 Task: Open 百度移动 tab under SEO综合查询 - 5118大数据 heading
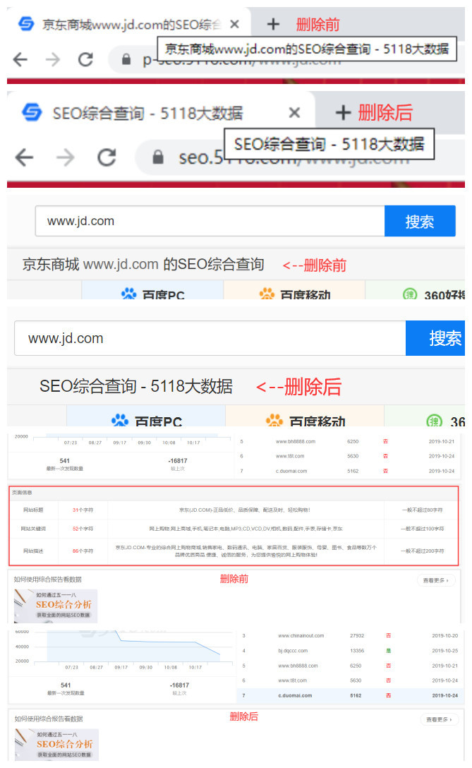tap(305, 416)
